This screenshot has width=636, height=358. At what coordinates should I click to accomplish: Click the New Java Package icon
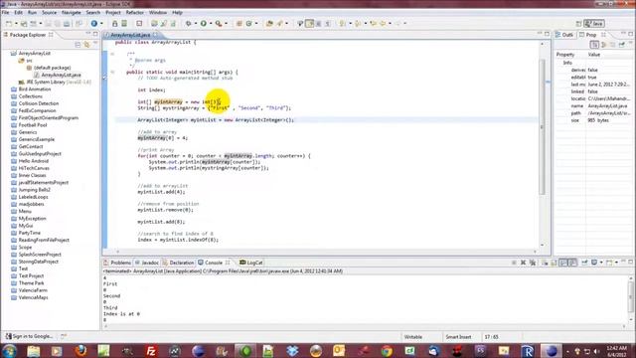point(238,24)
